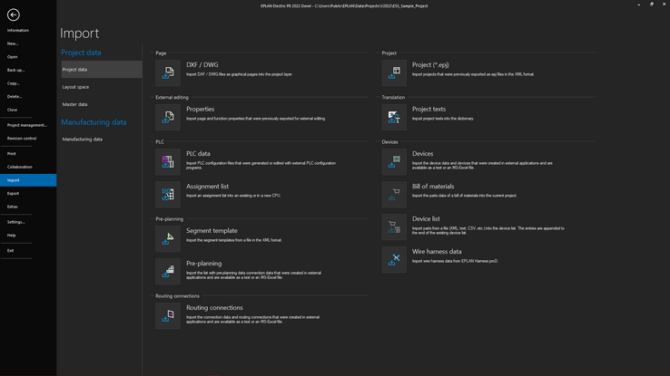670x376 pixels.
Task: Select Print in the sidebar
Action: point(28,153)
